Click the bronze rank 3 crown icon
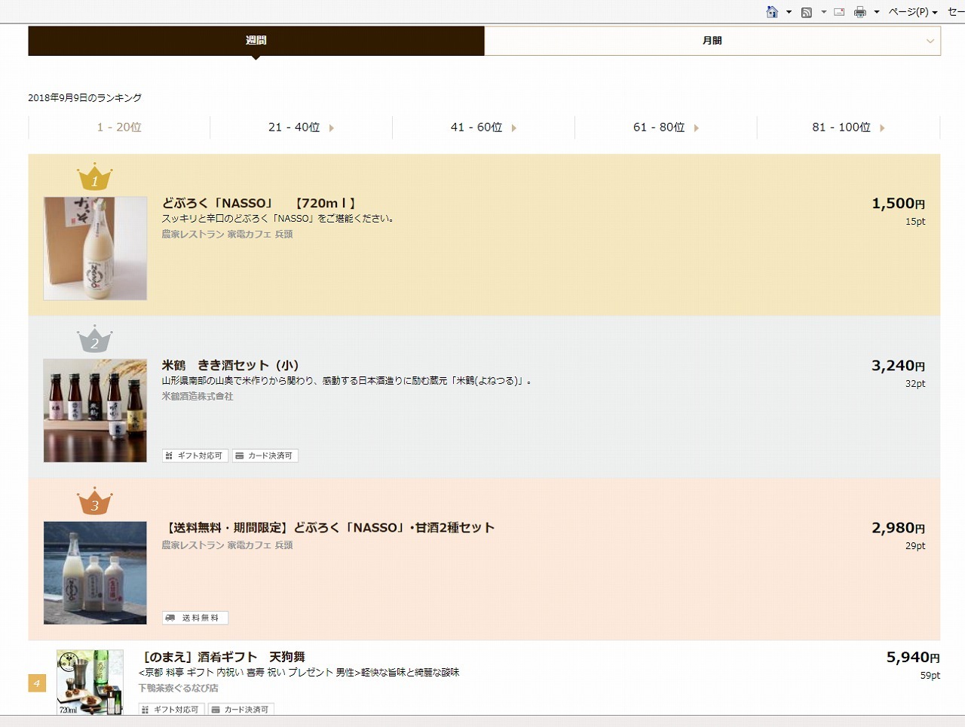 click(95, 502)
